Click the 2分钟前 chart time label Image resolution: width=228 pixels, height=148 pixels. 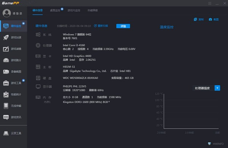click(161, 133)
